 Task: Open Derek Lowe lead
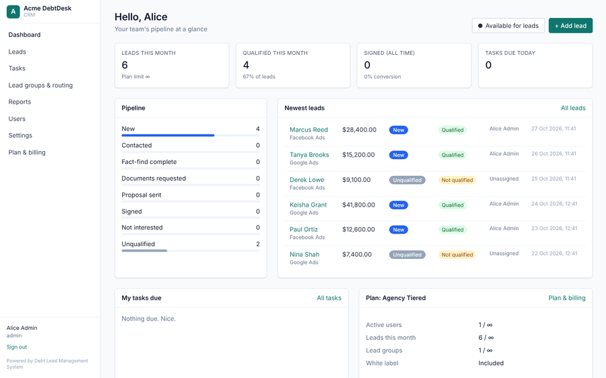pyautogui.click(x=307, y=180)
